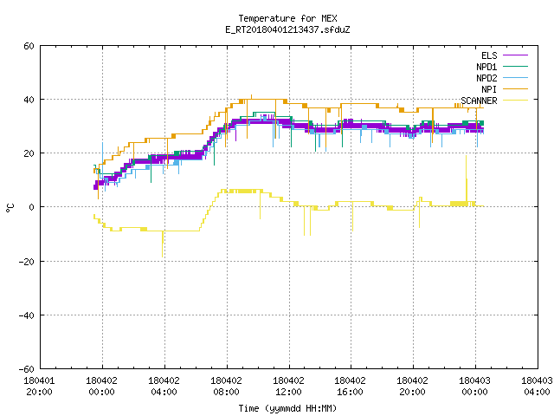Click the y-axis value 40
The image size is (554, 416).
pyautogui.click(x=29, y=100)
